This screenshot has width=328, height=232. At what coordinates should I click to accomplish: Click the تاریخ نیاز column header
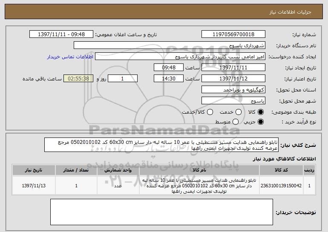tap(34, 170)
